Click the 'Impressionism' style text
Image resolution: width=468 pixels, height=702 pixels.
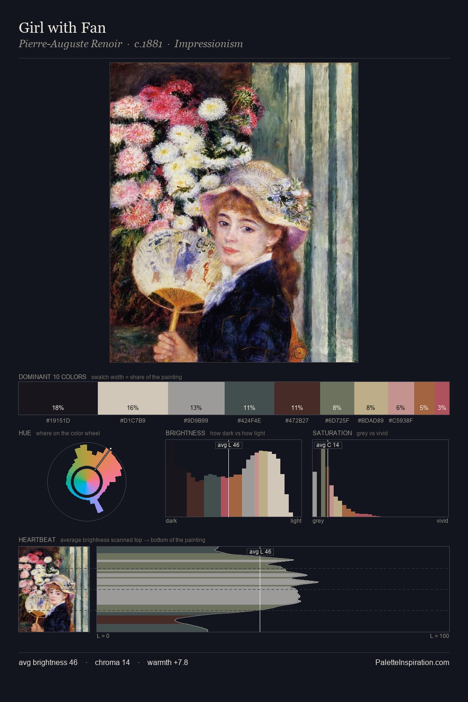209,44
